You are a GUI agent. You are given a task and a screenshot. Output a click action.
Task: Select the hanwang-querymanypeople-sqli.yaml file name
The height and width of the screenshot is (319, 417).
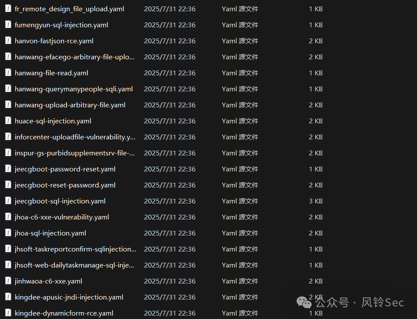[74, 89]
